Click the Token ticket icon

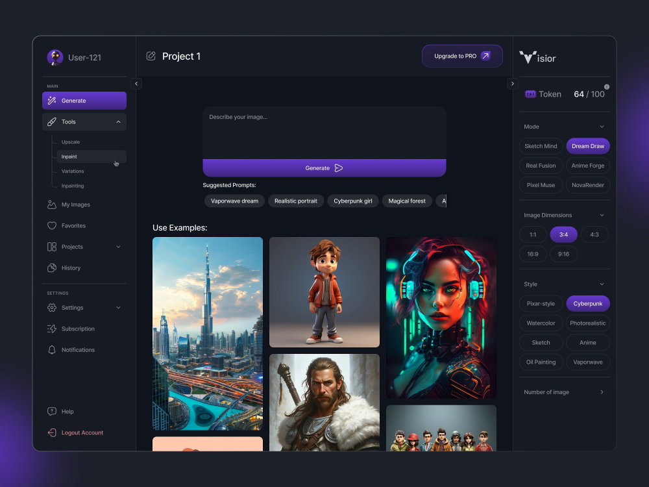[530, 94]
